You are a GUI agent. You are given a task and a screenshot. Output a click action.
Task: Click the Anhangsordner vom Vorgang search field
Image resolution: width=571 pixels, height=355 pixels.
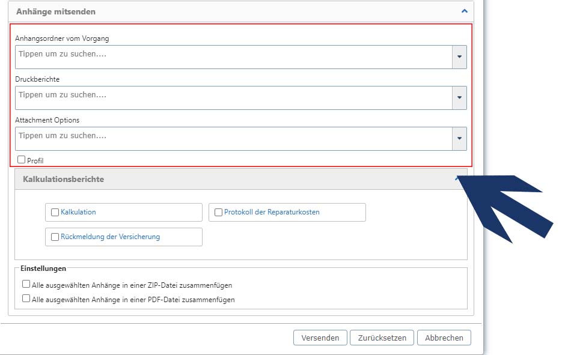tap(233, 57)
